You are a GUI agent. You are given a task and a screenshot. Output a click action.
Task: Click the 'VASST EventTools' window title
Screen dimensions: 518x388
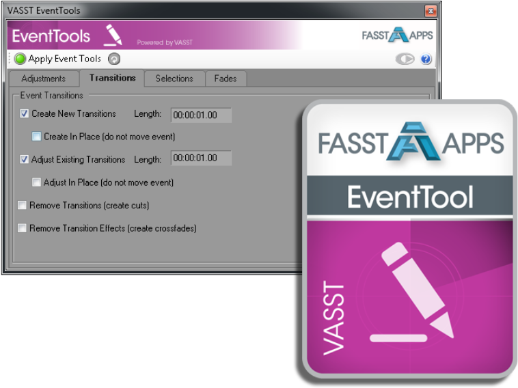pos(44,10)
